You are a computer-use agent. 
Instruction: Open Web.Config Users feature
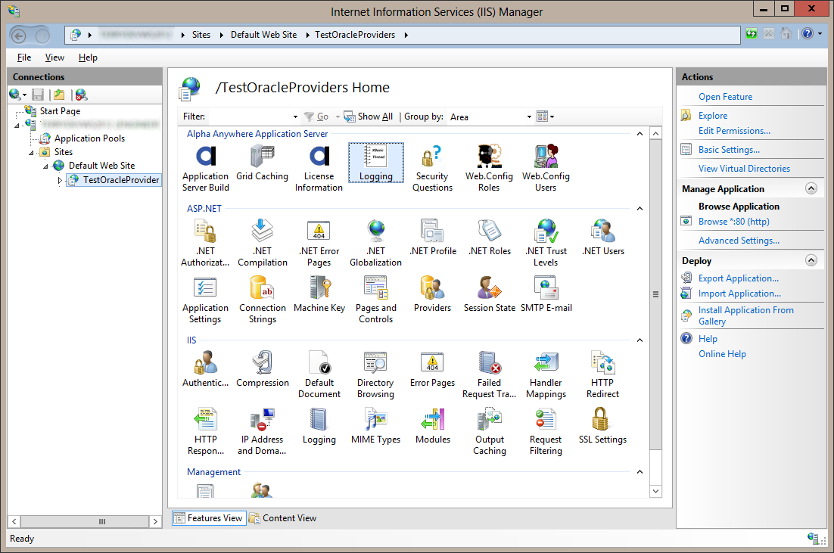[x=546, y=168]
